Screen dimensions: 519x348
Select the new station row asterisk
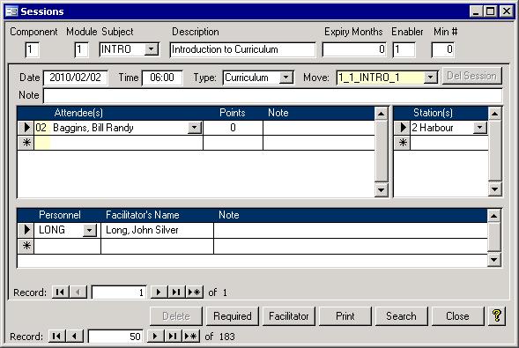[403, 143]
